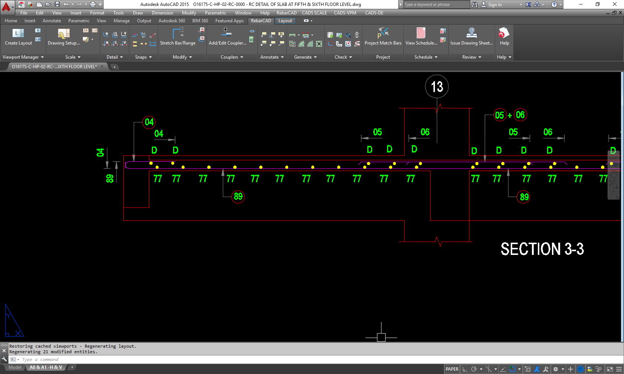This screenshot has width=624, height=374.
Task: Switch to the Model tab
Action: pos(14,367)
